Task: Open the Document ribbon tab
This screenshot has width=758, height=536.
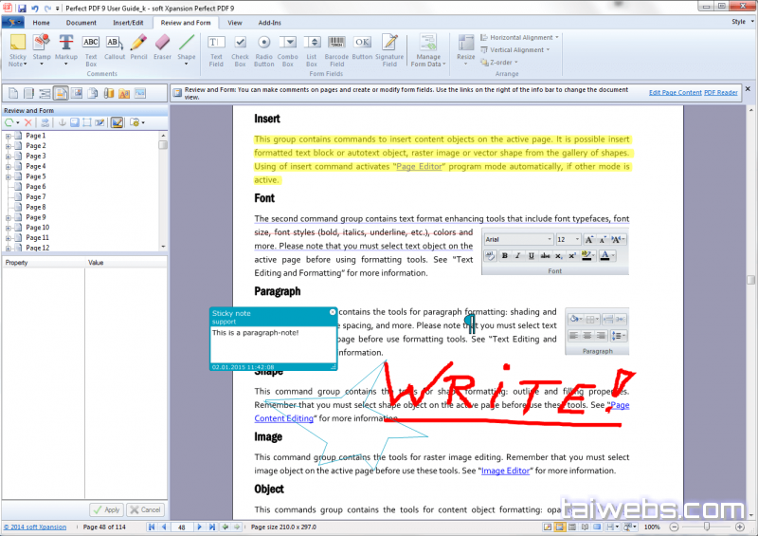Action: point(81,22)
